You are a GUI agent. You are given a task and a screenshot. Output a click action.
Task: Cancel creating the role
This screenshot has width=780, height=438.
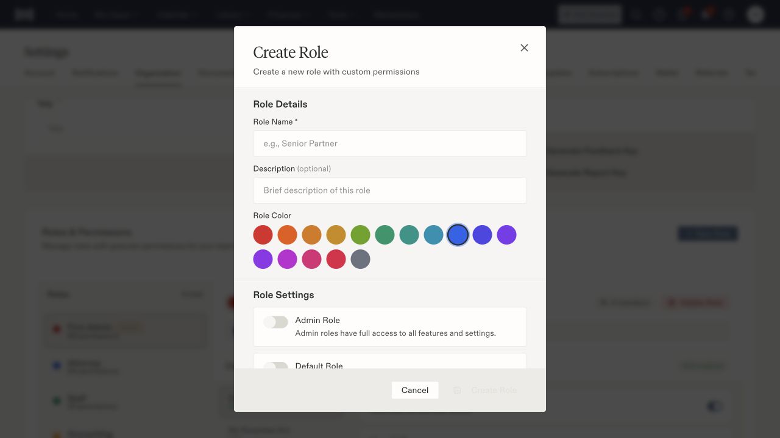point(415,390)
